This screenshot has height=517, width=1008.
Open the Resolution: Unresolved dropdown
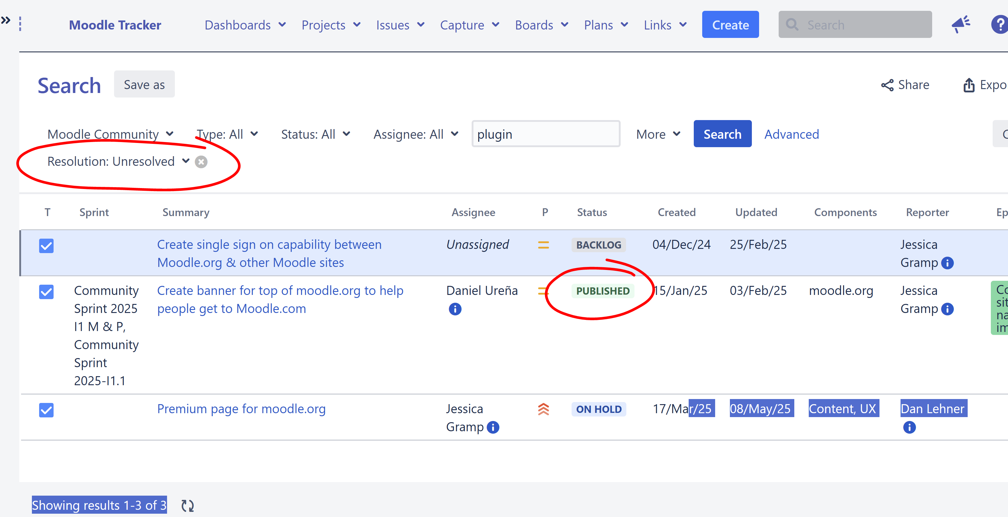(x=118, y=161)
